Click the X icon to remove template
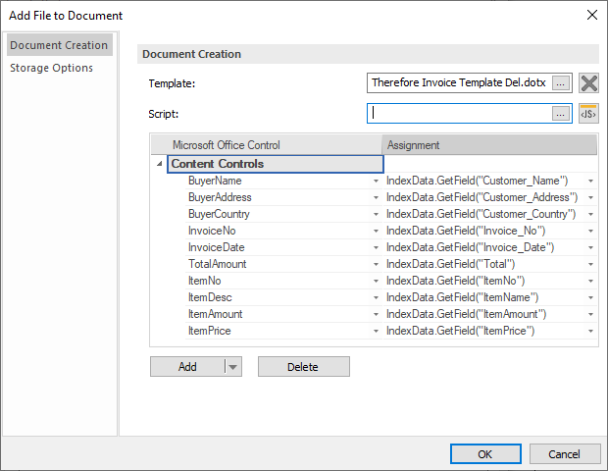Image resolution: width=608 pixels, height=471 pixels. click(x=588, y=83)
